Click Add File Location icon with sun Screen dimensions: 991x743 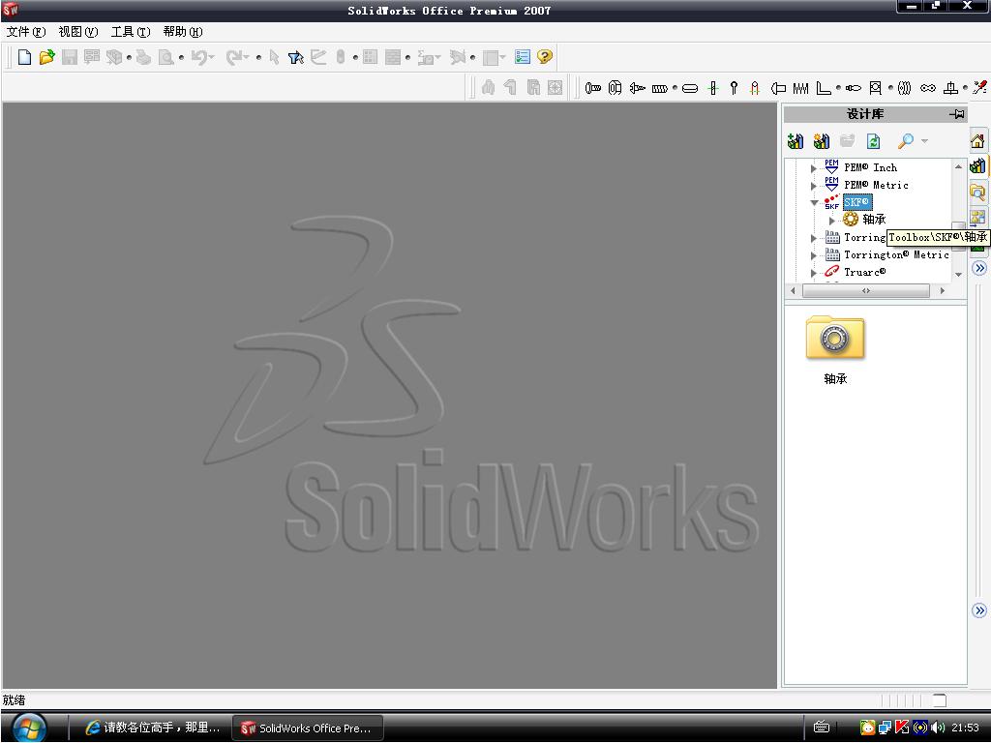(822, 141)
